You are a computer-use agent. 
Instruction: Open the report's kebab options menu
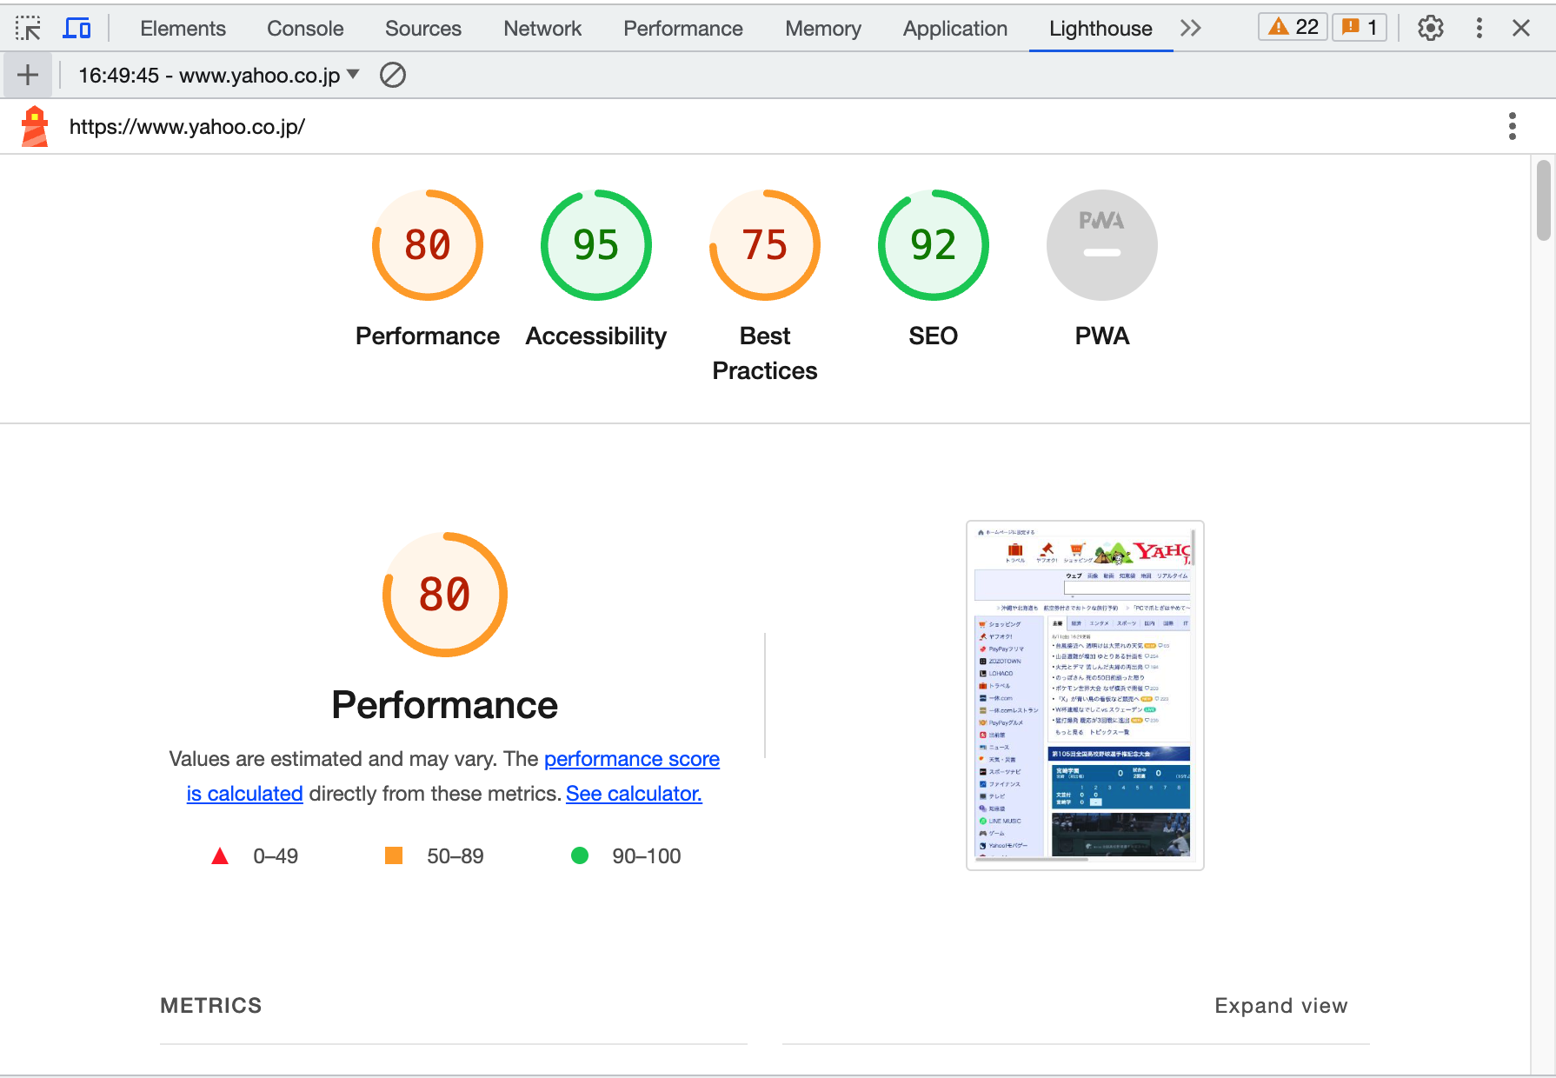(x=1513, y=126)
